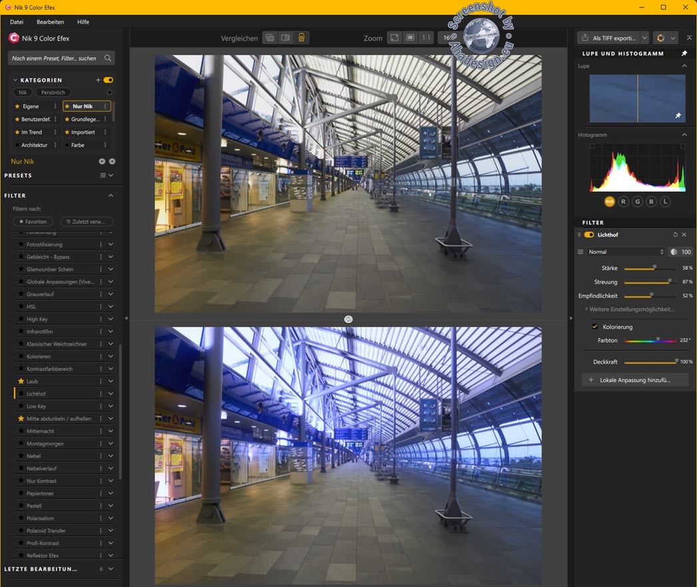697x587 pixels.
Task: Open the Datei menu
Action: tap(17, 22)
